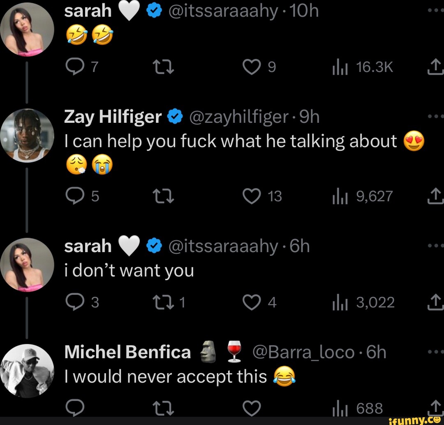Retweet the "i don't want you" reply
This screenshot has height=425, width=444.
click(x=159, y=303)
